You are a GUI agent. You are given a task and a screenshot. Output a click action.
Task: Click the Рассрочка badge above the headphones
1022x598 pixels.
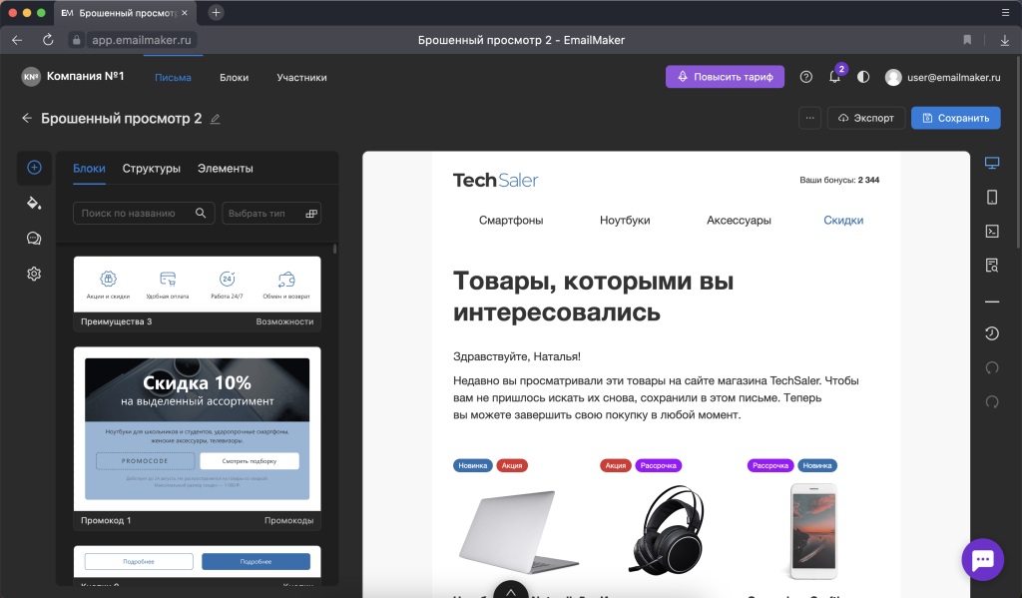[x=659, y=465]
